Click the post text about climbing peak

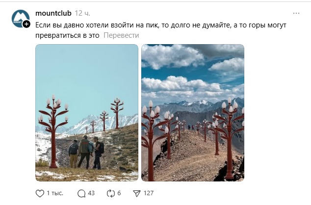(161, 30)
